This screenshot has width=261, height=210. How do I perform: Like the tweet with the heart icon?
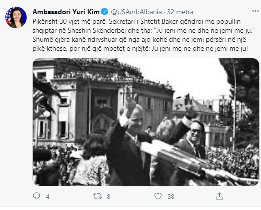(158, 196)
